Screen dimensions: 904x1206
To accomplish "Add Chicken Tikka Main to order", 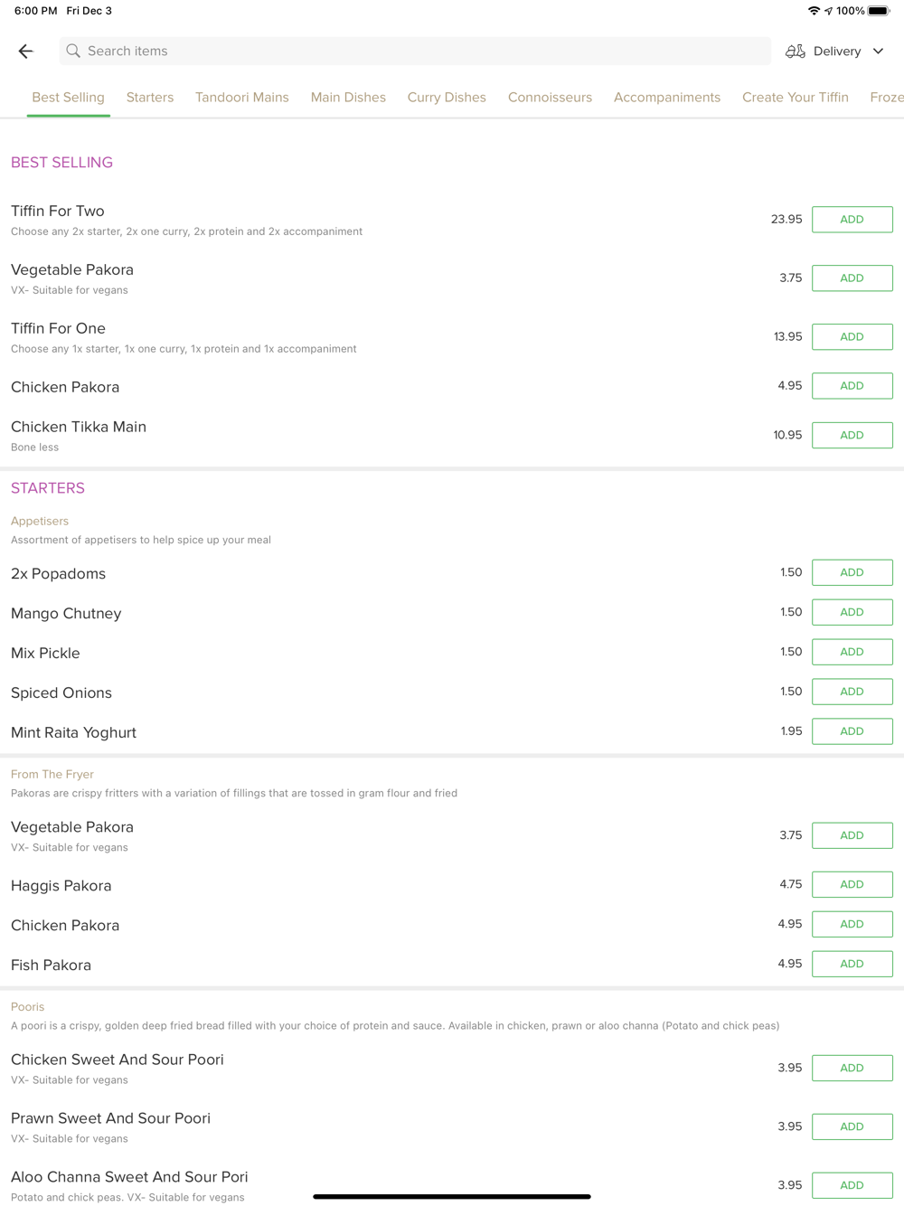I will click(x=852, y=436).
